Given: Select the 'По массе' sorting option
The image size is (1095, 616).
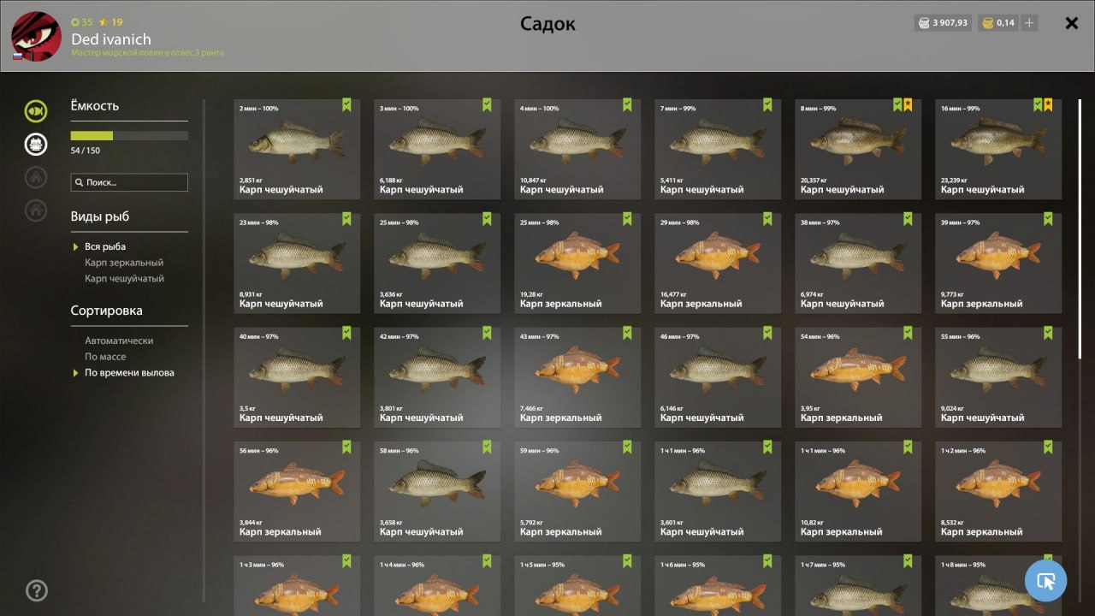Looking at the screenshot, I should coord(105,357).
